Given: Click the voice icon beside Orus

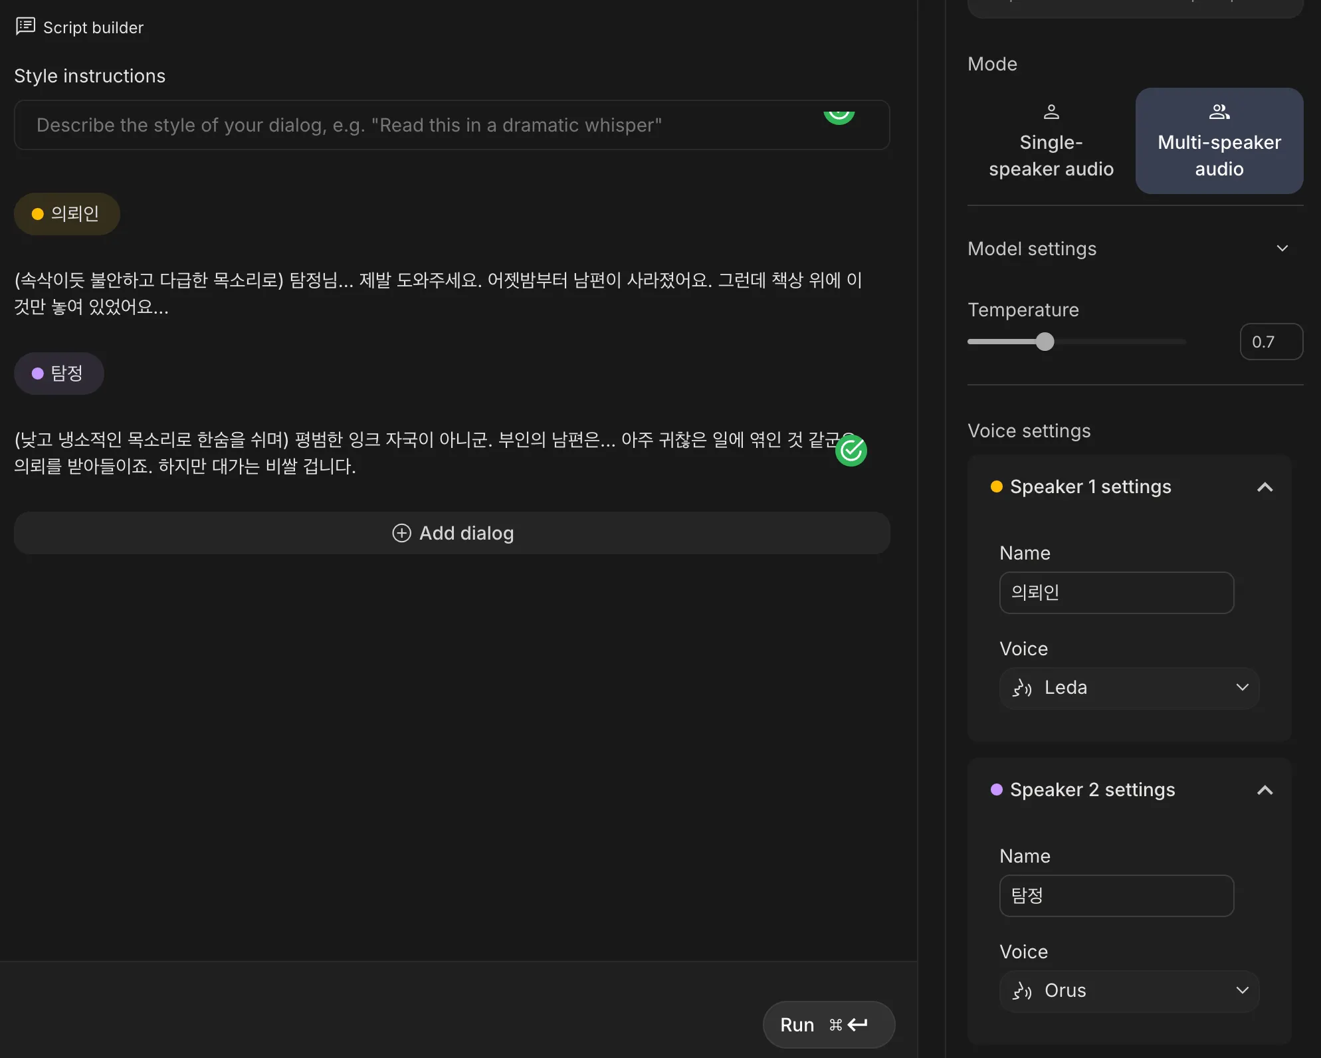Looking at the screenshot, I should point(1021,991).
